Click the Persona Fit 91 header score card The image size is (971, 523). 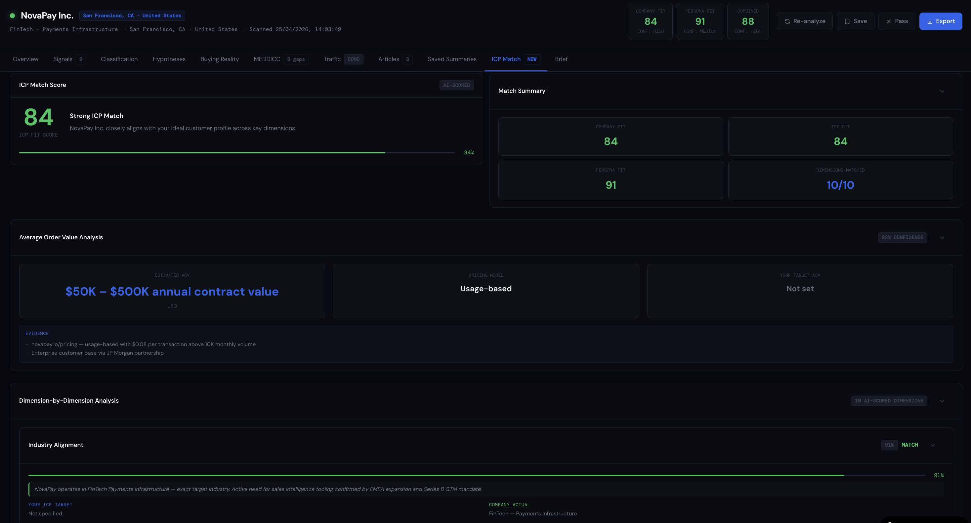point(699,21)
